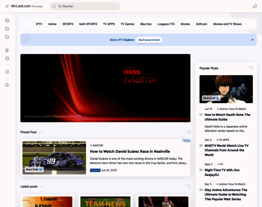Open the TV Games menu item
The image size is (262, 207).
[128, 24]
